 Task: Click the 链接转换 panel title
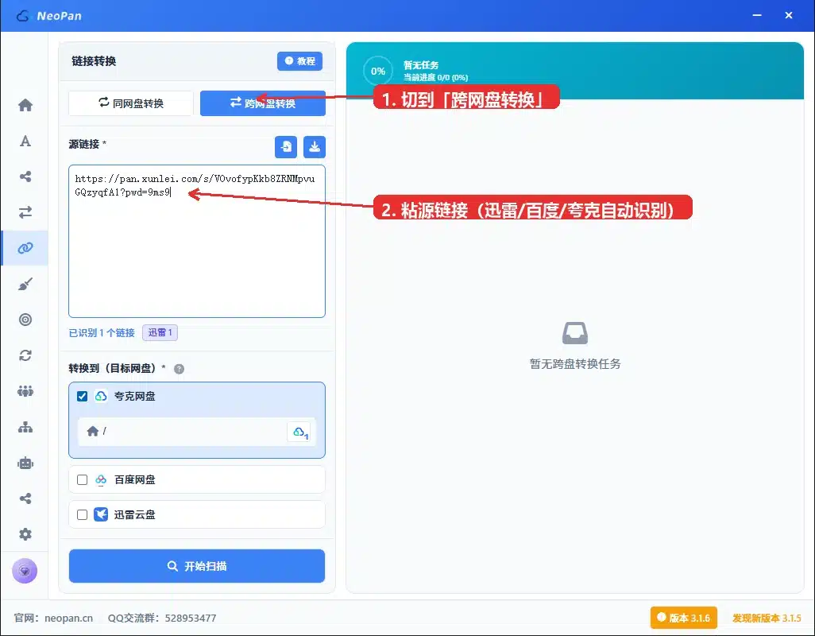(x=94, y=61)
